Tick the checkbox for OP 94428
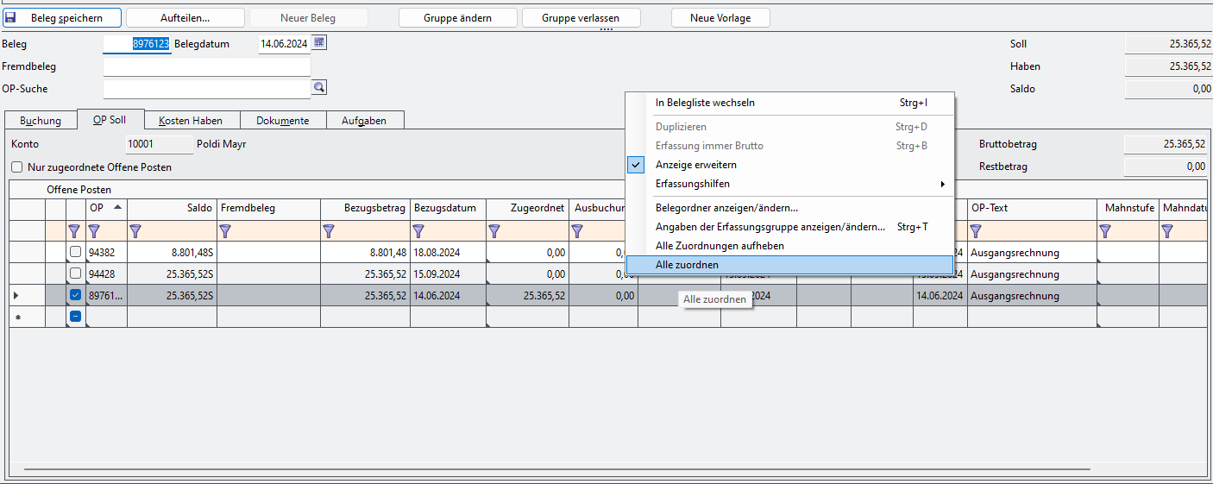 [x=76, y=273]
